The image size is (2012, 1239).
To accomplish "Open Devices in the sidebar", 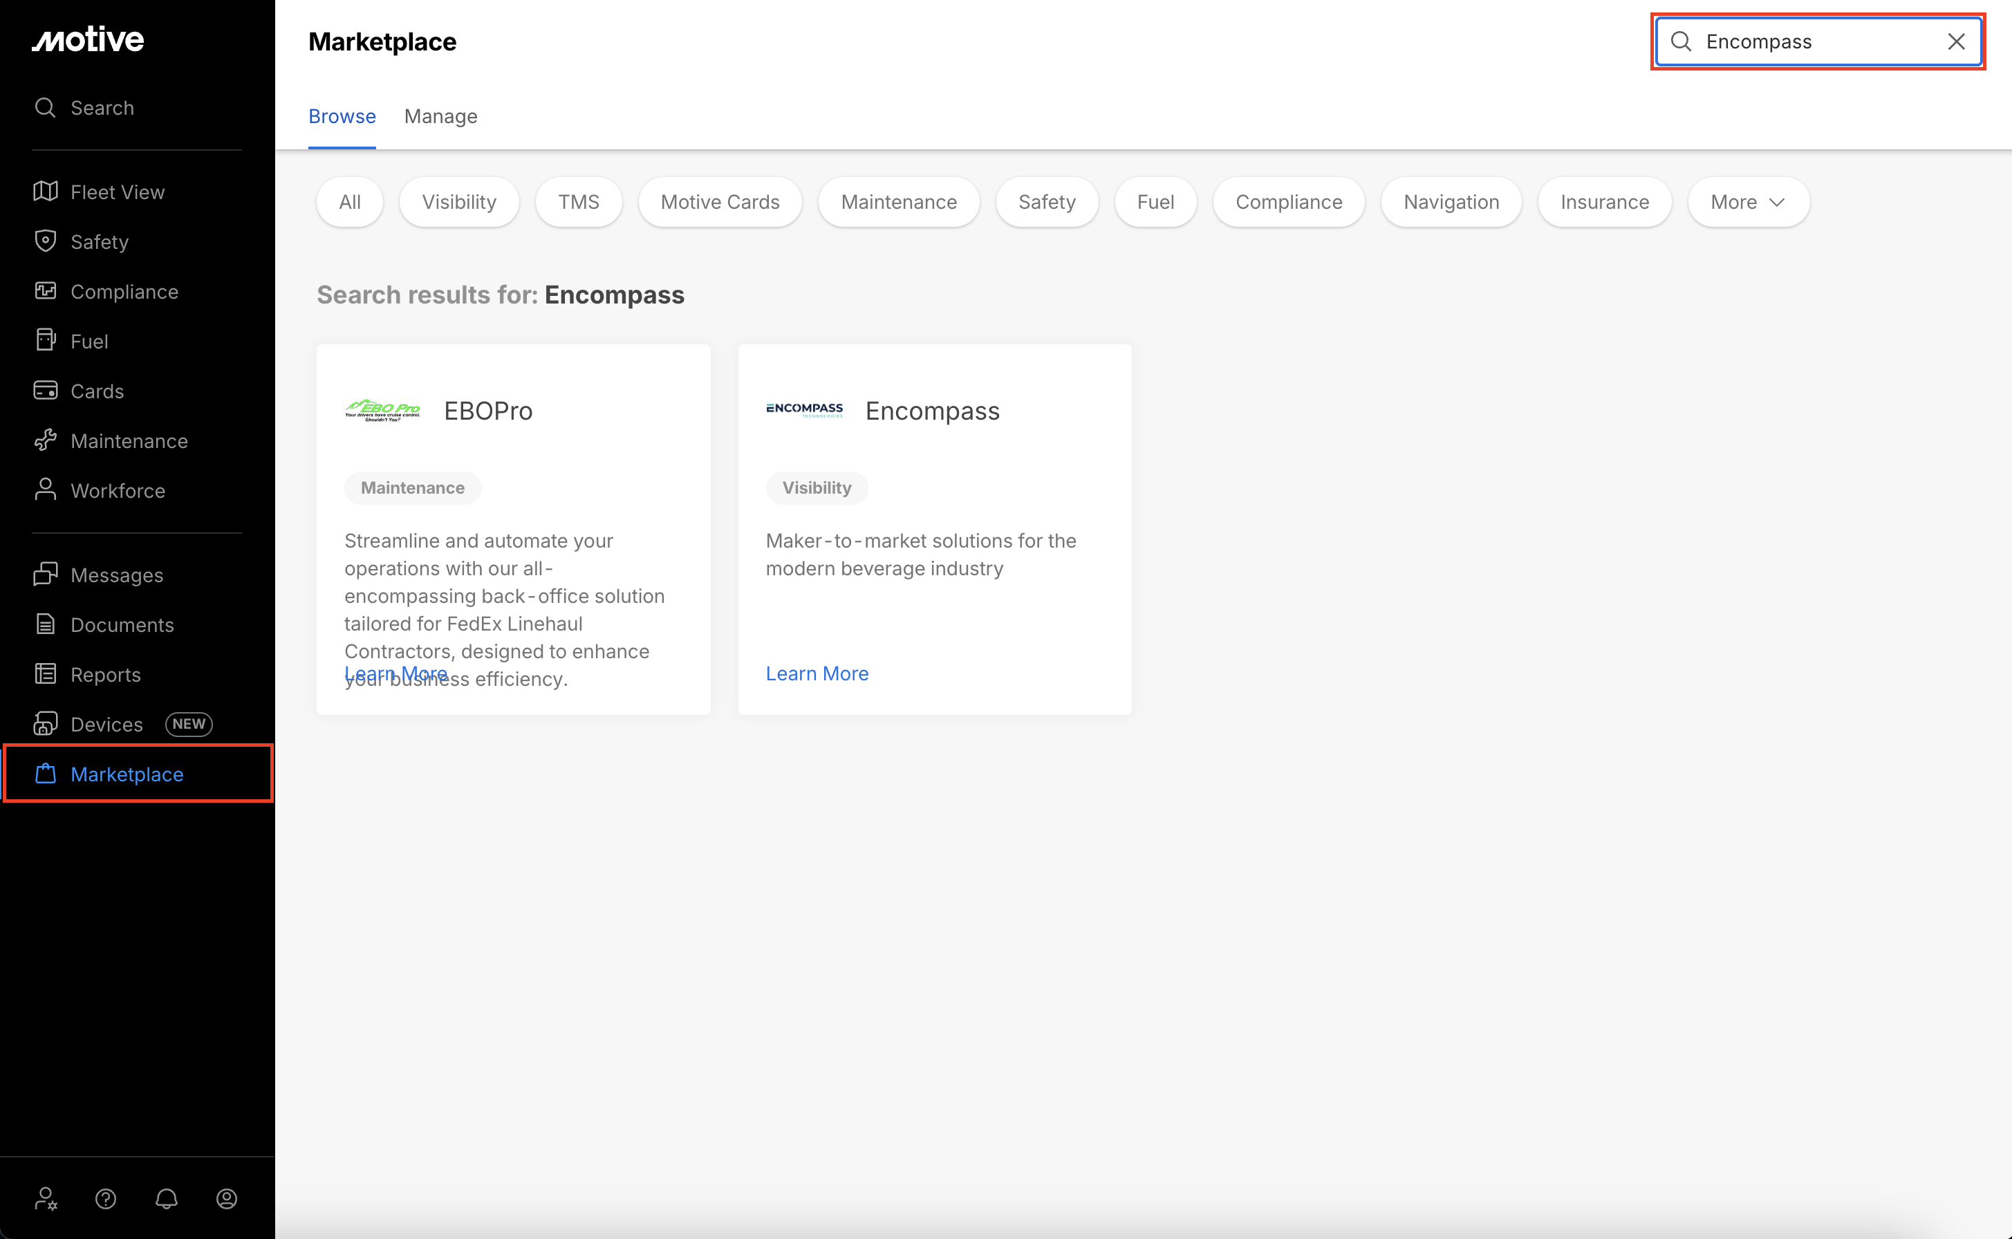I will click(x=106, y=725).
